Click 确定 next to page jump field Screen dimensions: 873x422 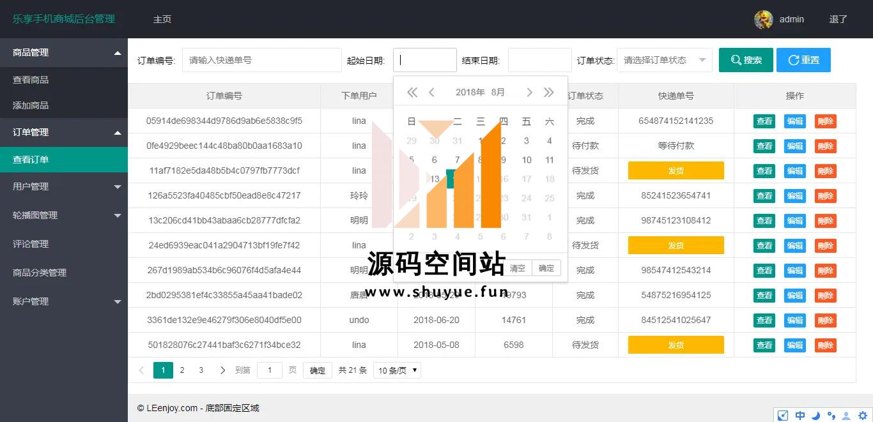click(318, 370)
